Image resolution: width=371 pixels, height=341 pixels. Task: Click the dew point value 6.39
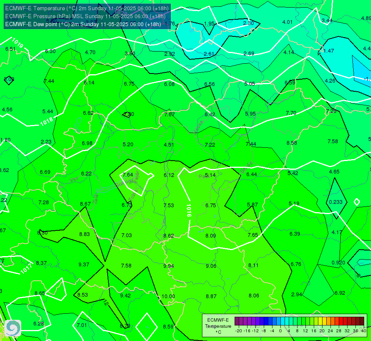pos(295,234)
